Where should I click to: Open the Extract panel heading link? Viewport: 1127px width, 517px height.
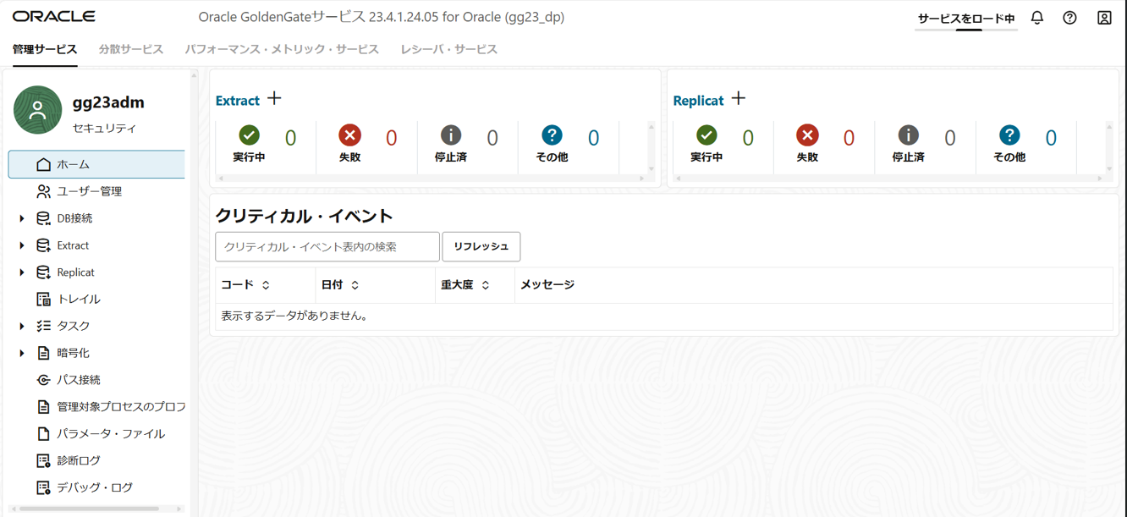pos(238,101)
